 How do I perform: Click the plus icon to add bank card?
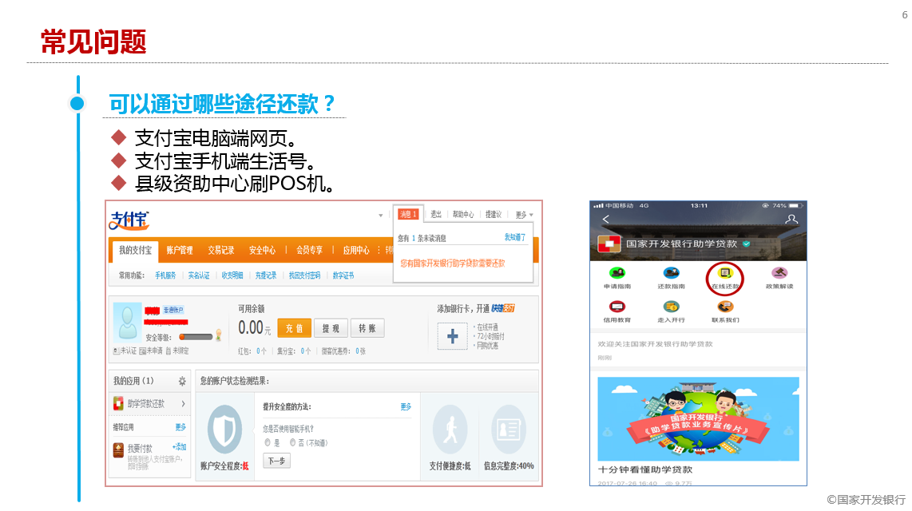pyautogui.click(x=453, y=336)
